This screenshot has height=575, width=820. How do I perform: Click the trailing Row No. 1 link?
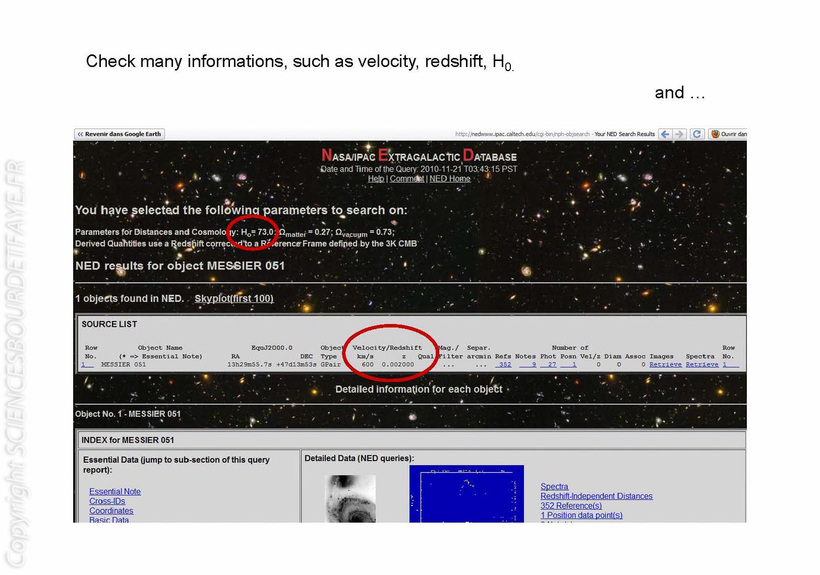pos(731,364)
